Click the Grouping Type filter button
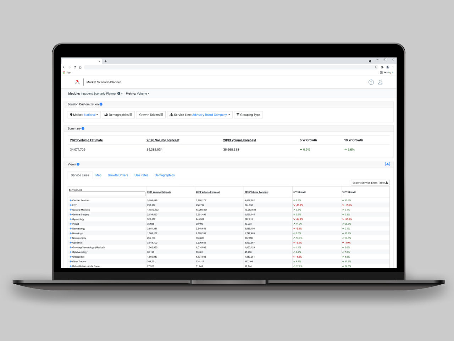This screenshot has width=454, height=341. click(248, 115)
